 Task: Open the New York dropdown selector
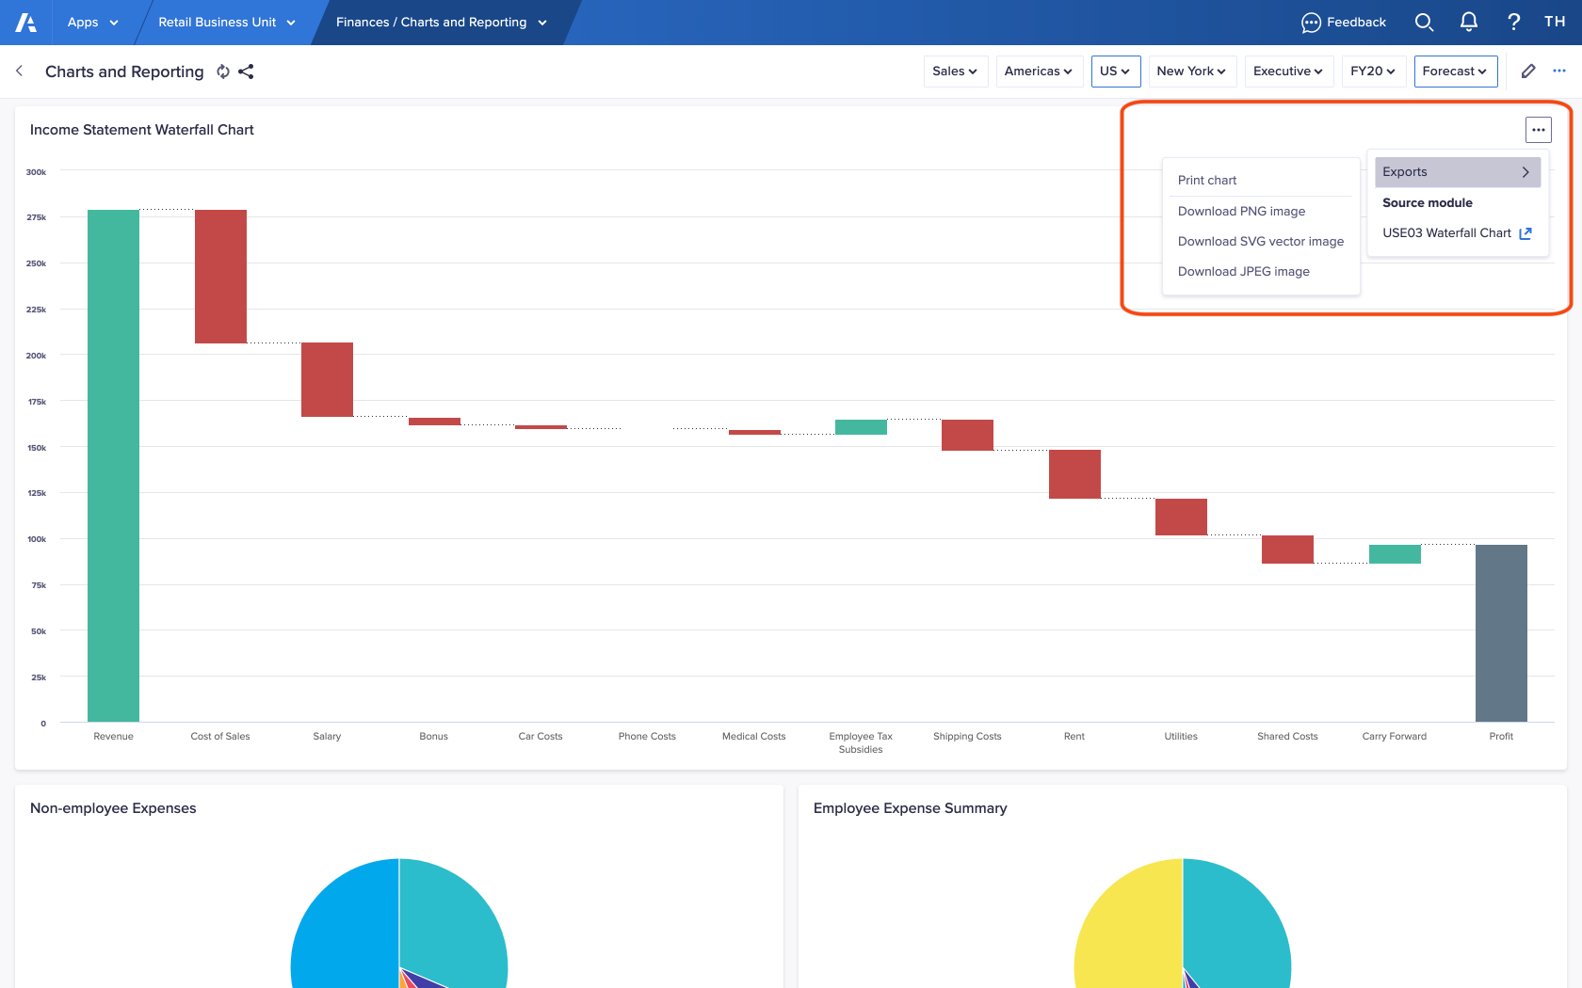(1191, 71)
